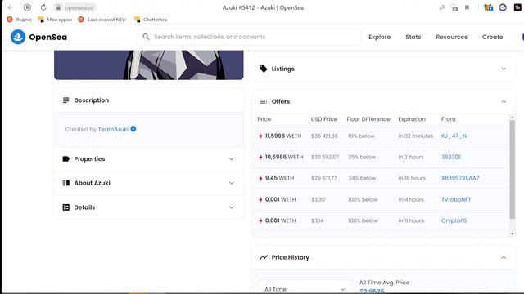The height and width of the screenshot is (294, 524).
Task: Open the Resources menu
Action: (x=451, y=37)
